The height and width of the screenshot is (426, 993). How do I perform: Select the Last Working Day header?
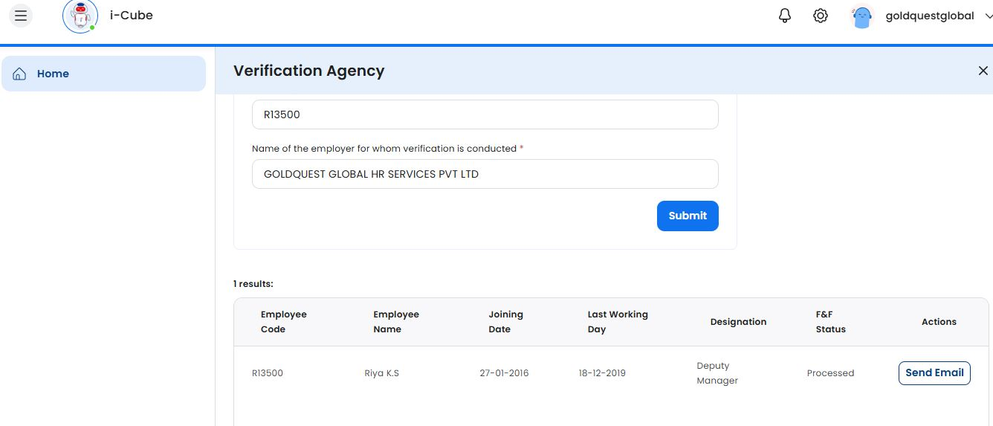[617, 322]
